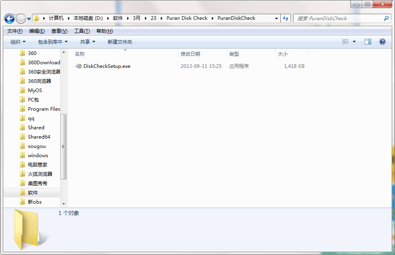The height and width of the screenshot is (255, 395).
Task: Select the Shared64 folder
Action: coord(39,137)
